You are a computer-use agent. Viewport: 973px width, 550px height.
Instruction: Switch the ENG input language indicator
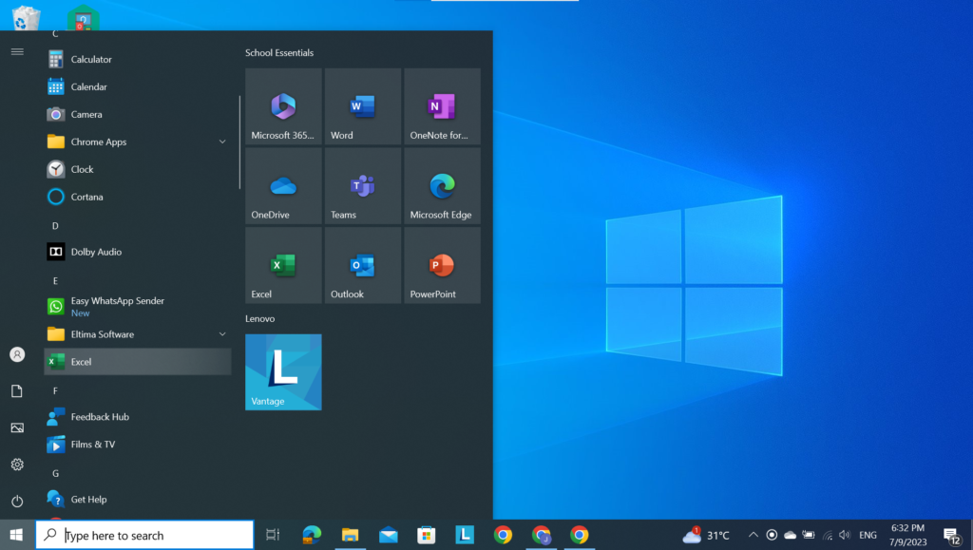868,535
